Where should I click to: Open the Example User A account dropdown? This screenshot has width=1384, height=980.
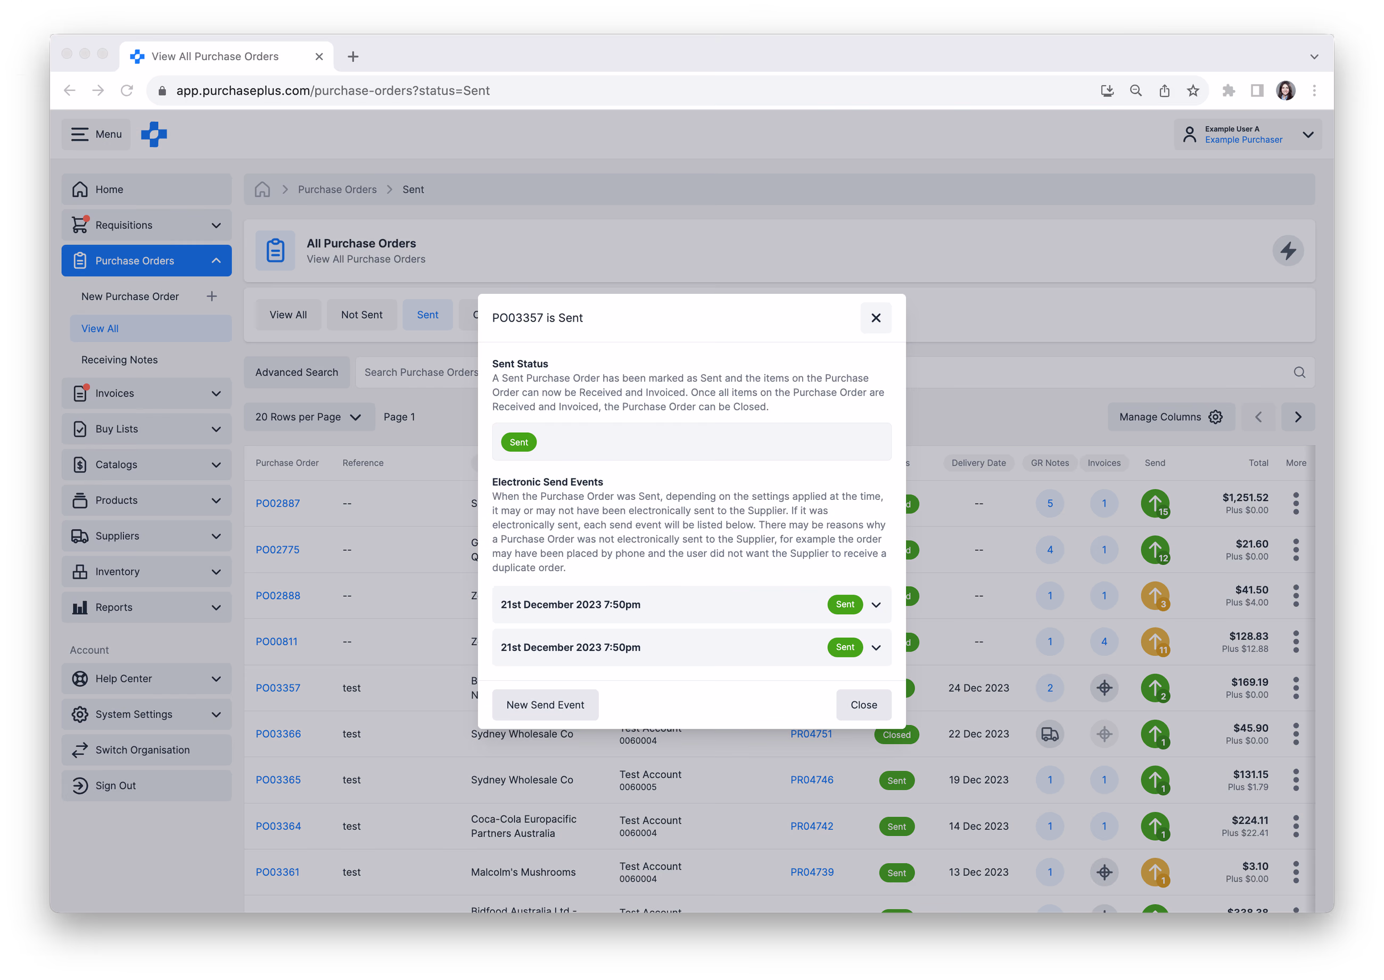tap(1247, 134)
